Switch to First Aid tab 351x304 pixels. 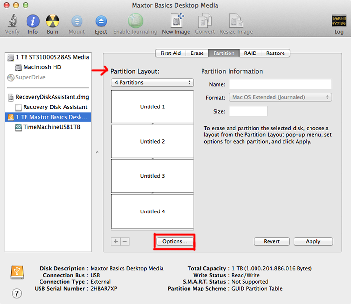(171, 53)
